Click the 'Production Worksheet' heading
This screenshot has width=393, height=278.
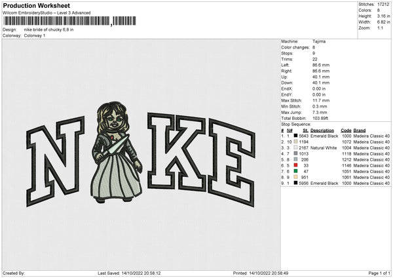pos(36,5)
